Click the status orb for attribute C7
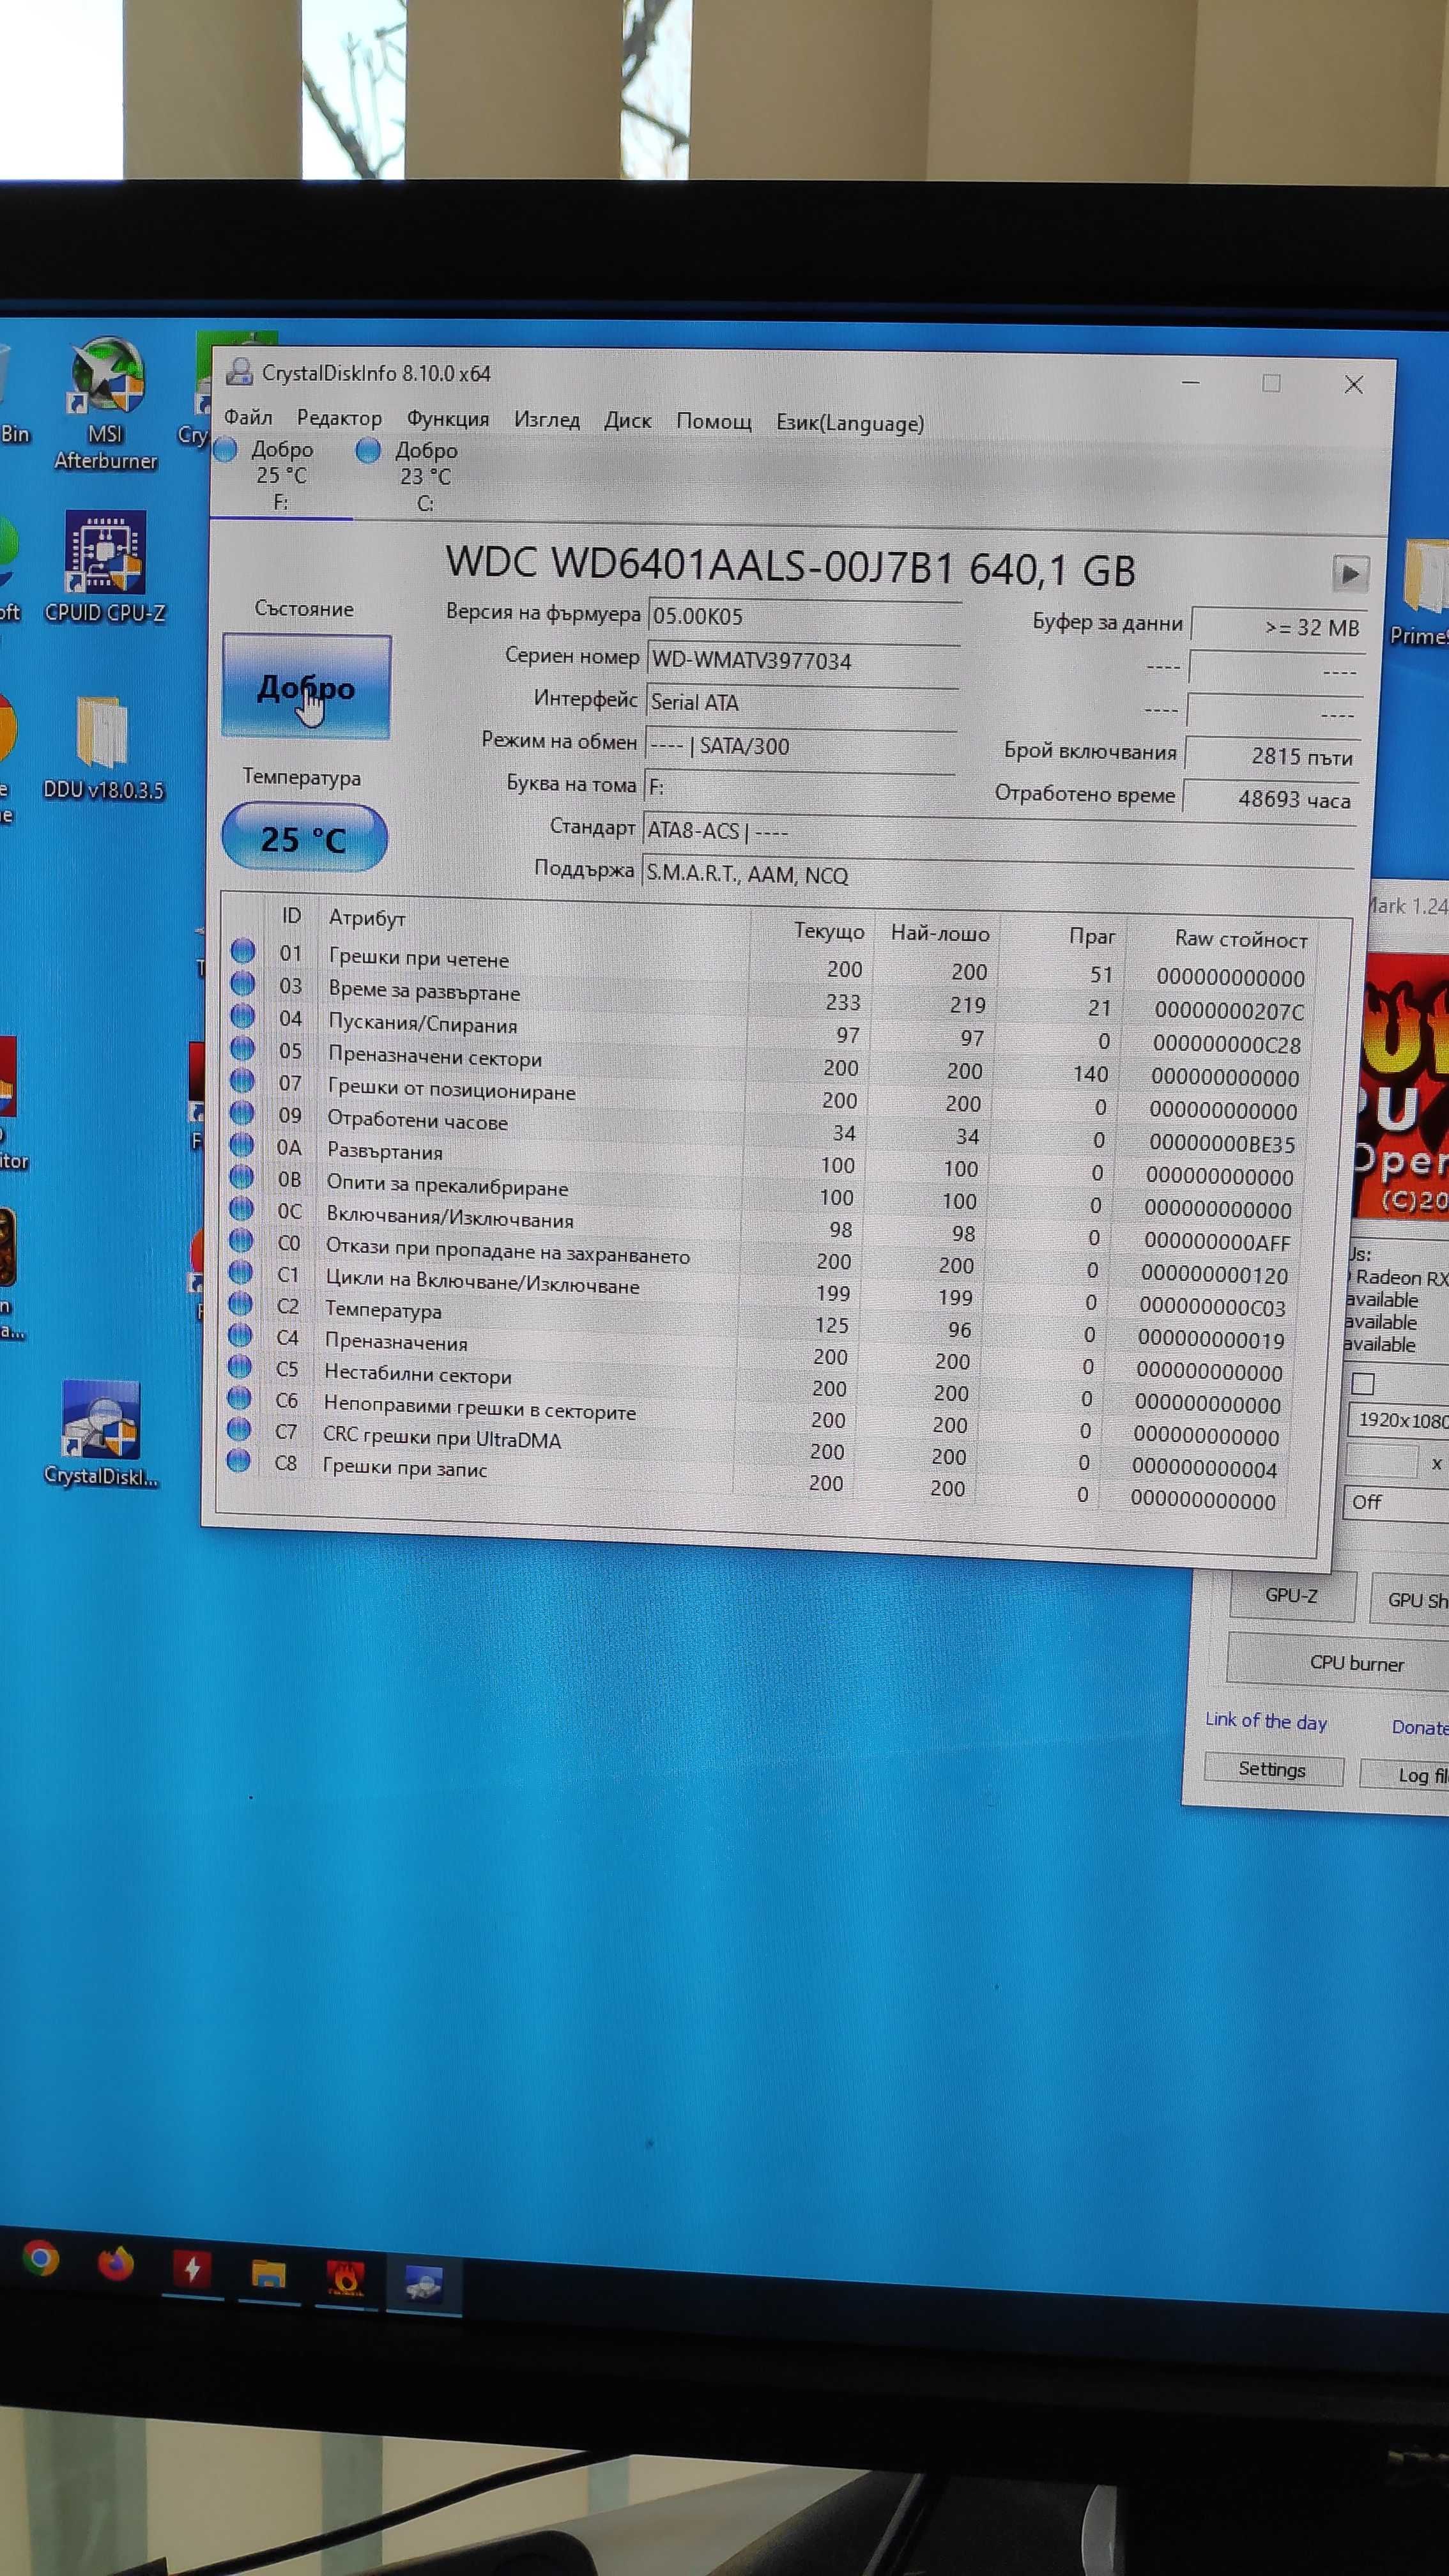 (x=238, y=1429)
